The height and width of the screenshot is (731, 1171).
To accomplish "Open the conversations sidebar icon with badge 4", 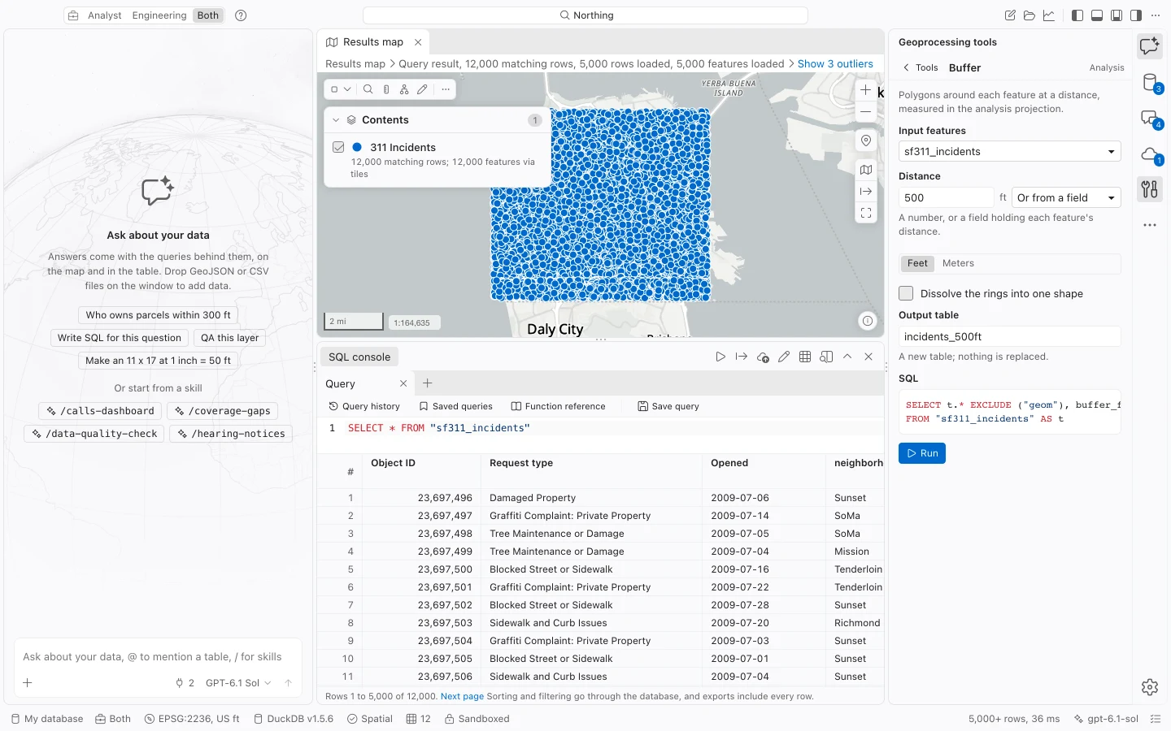I will tap(1149, 118).
